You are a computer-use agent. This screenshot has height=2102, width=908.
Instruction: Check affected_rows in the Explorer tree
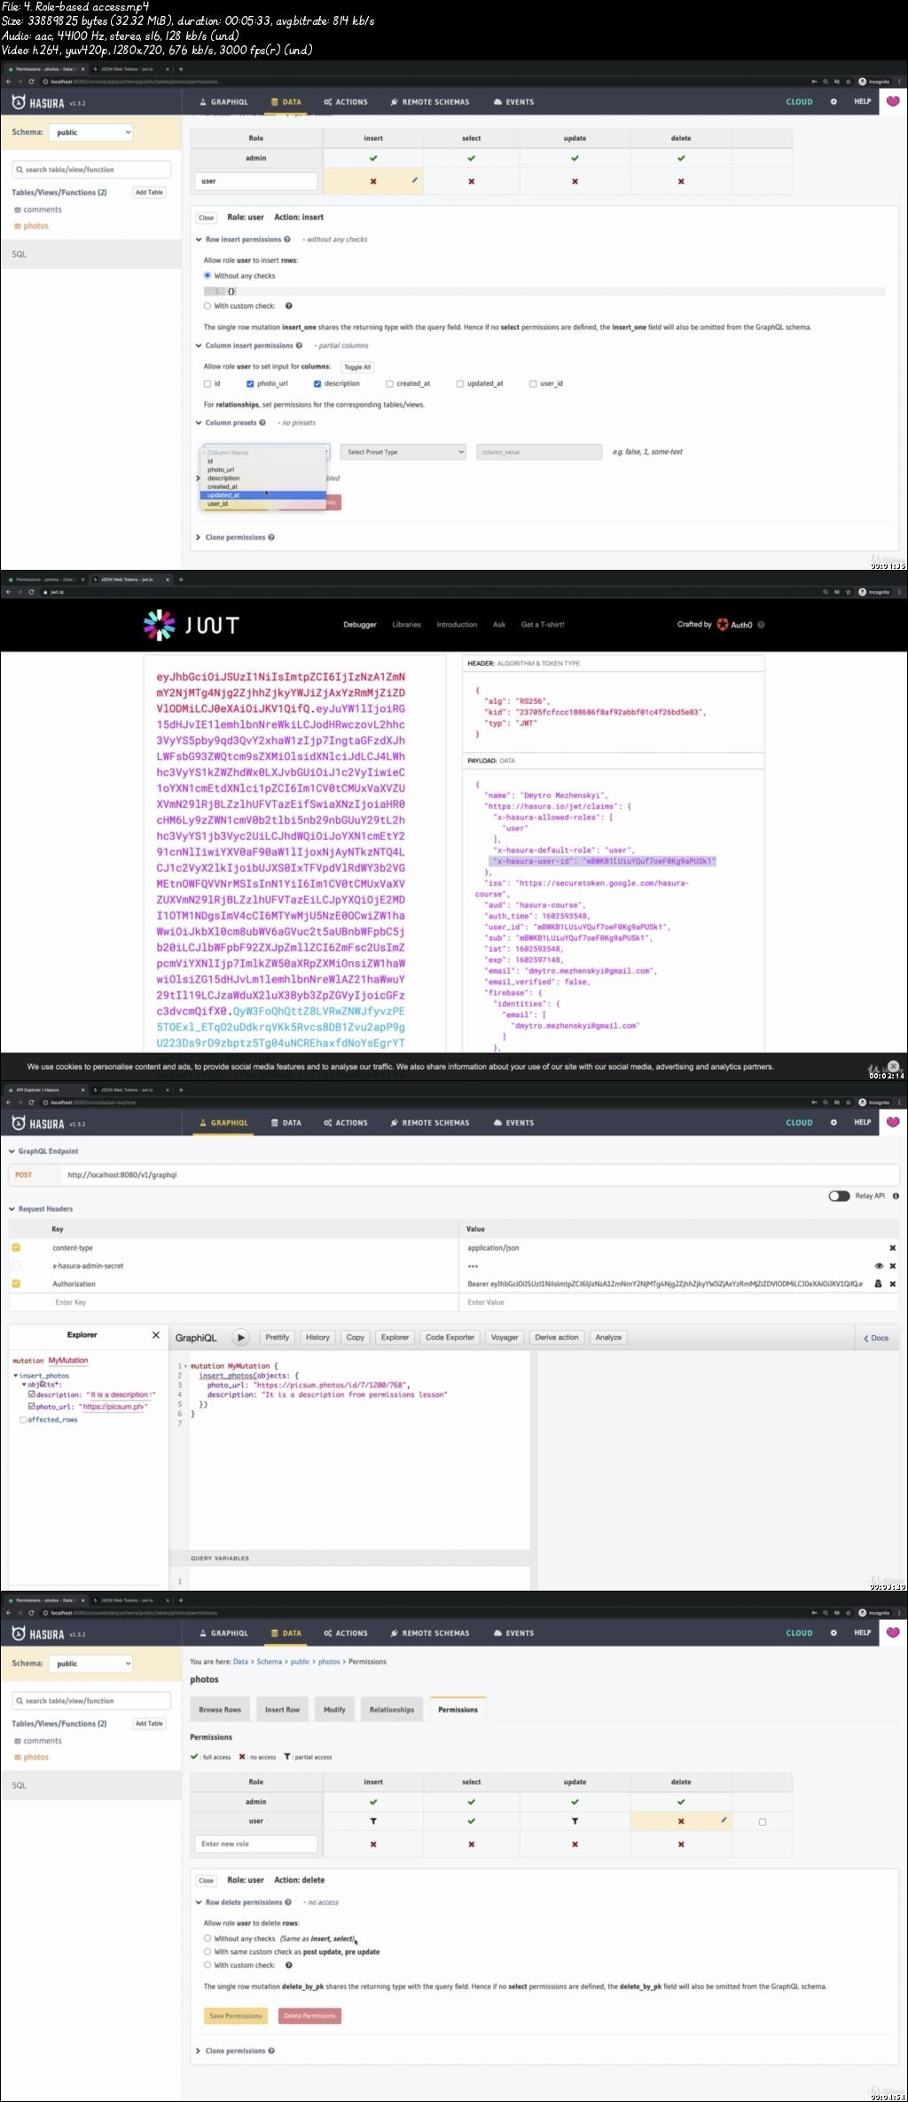pyautogui.click(x=23, y=1419)
